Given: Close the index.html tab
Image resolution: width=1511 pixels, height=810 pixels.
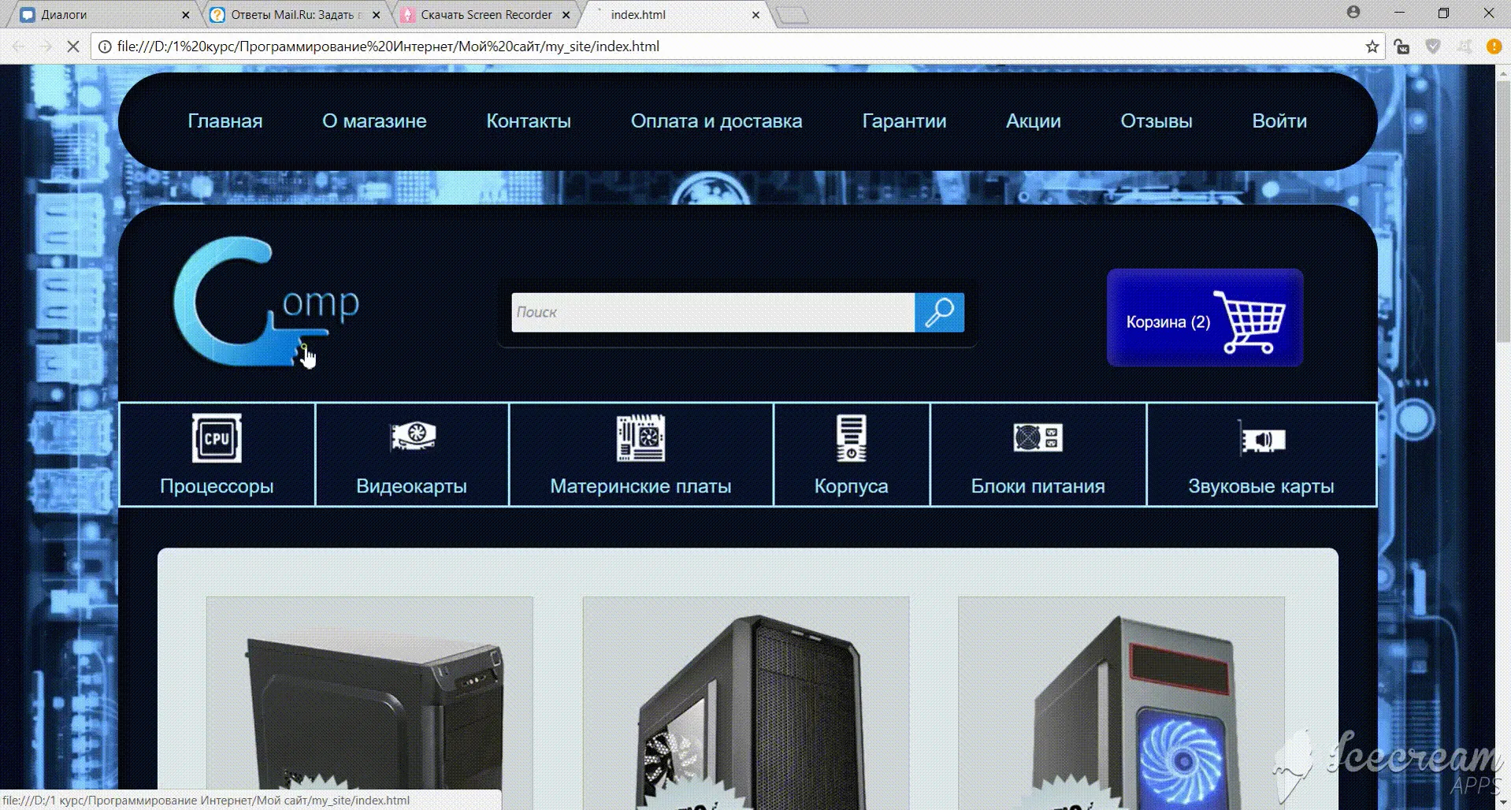Looking at the screenshot, I should pos(755,15).
